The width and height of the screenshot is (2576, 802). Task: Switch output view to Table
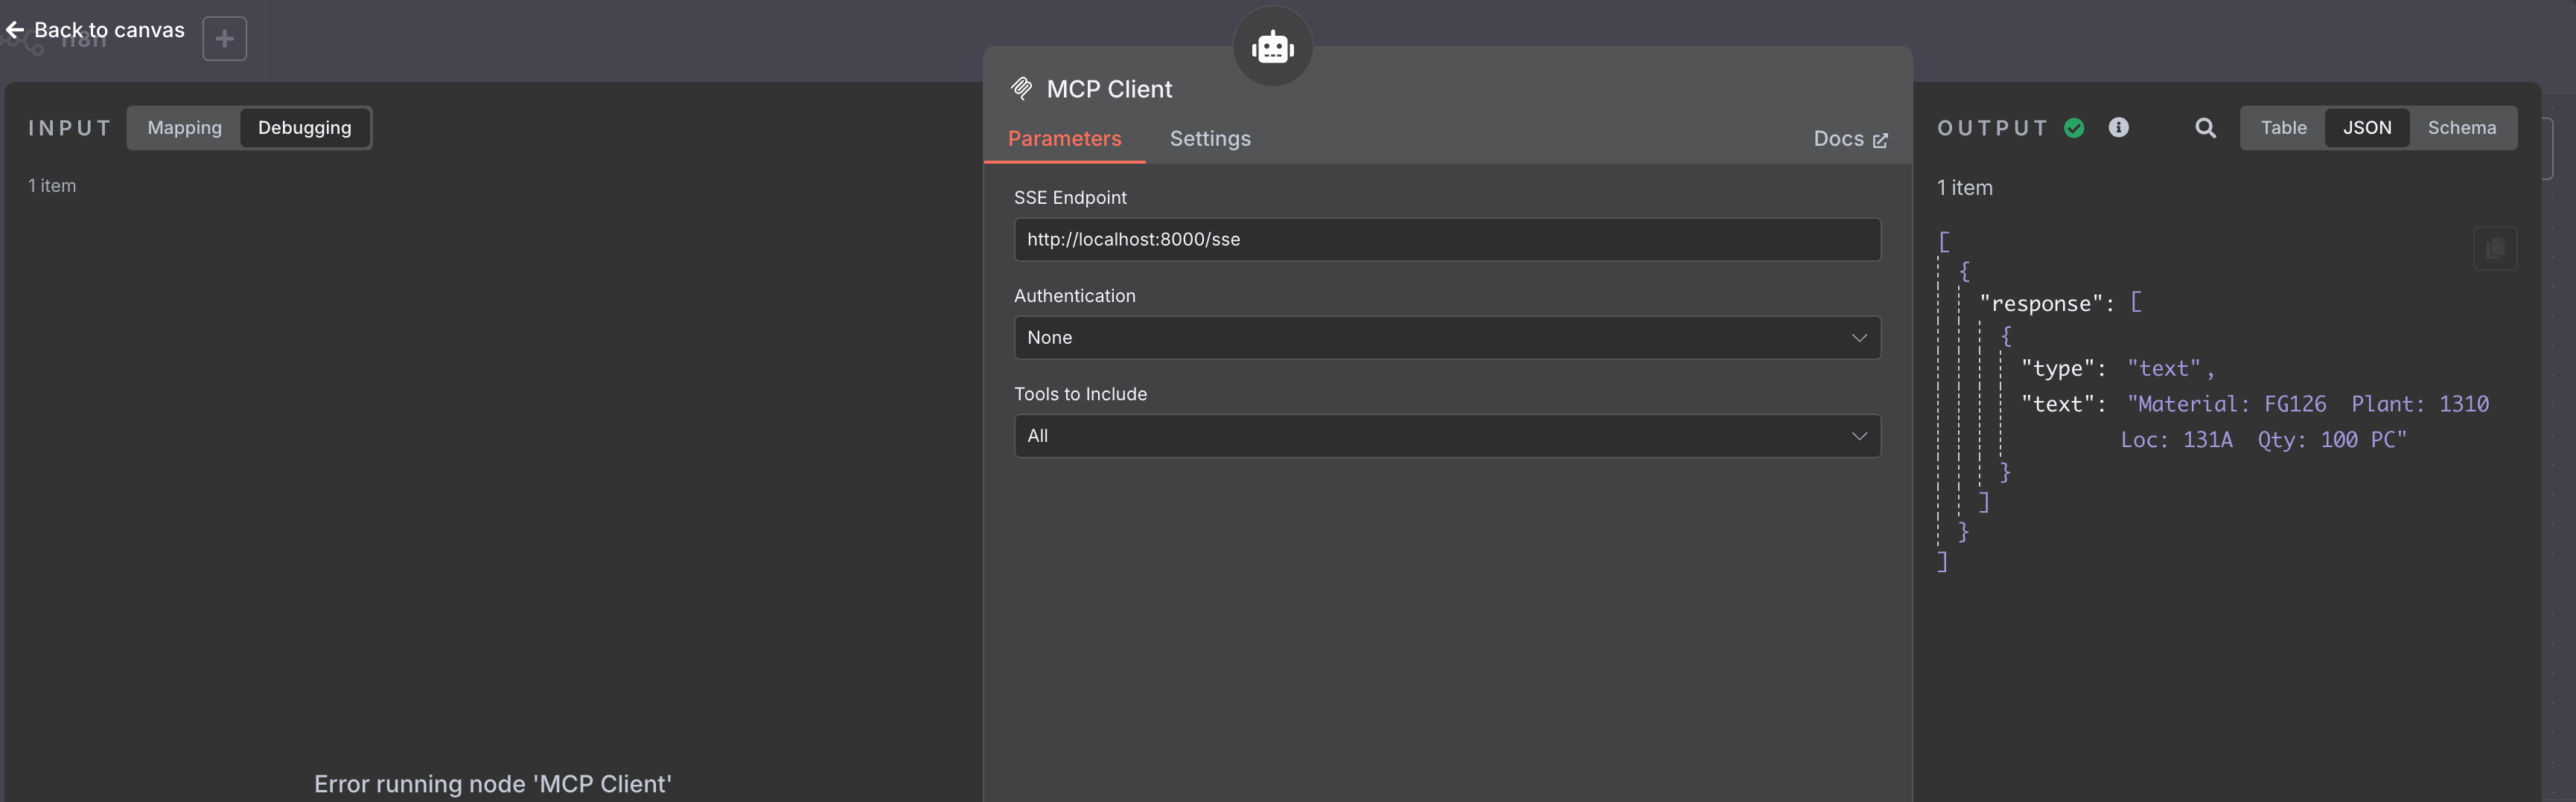coord(2284,128)
